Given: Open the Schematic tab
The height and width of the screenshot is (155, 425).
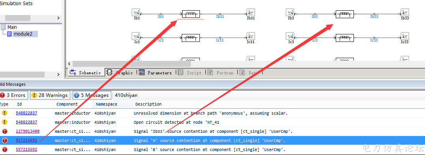Looking at the screenshot, I should [85, 72].
